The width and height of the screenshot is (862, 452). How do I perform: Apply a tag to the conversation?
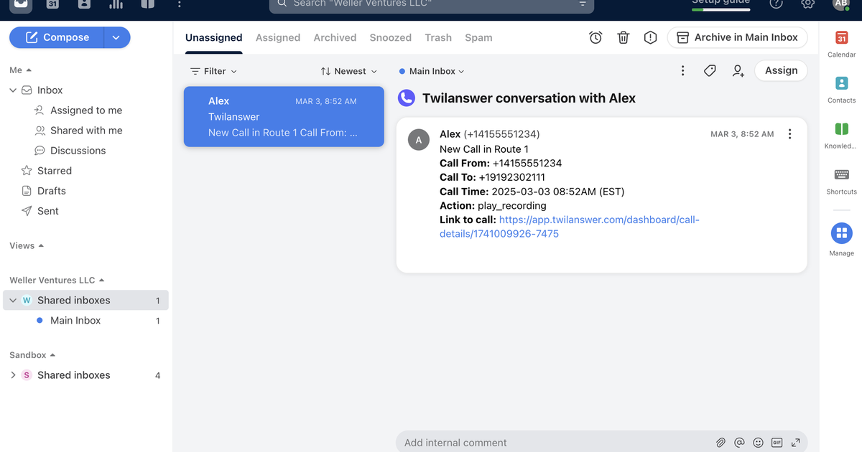tap(710, 70)
